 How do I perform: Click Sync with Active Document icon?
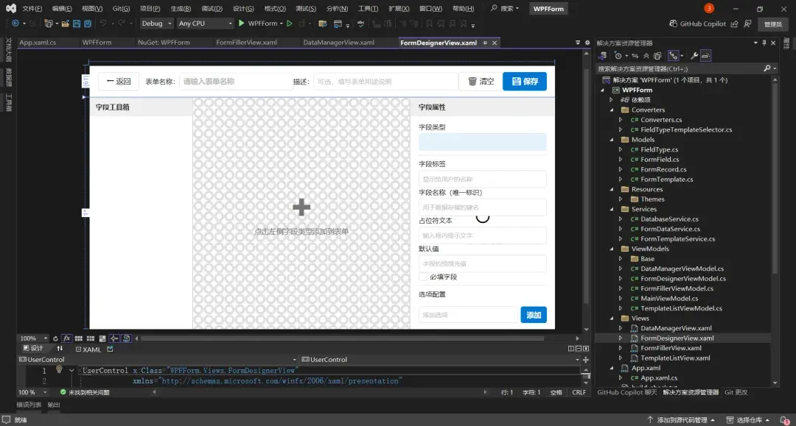coord(635,56)
